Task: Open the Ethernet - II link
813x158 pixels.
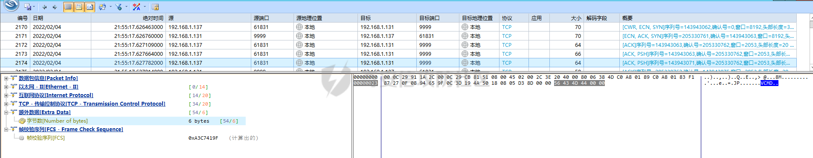Action: click(x=49, y=87)
